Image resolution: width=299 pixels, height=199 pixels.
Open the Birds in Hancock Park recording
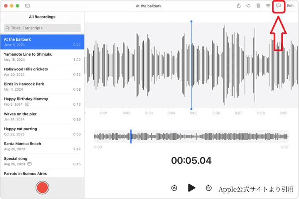click(42, 87)
